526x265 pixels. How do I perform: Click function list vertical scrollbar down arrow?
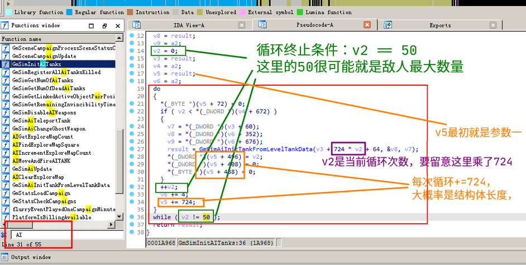(119, 217)
